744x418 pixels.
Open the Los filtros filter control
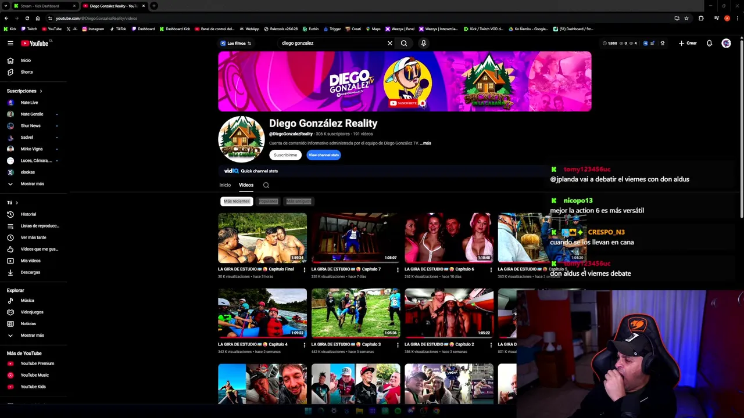235,43
